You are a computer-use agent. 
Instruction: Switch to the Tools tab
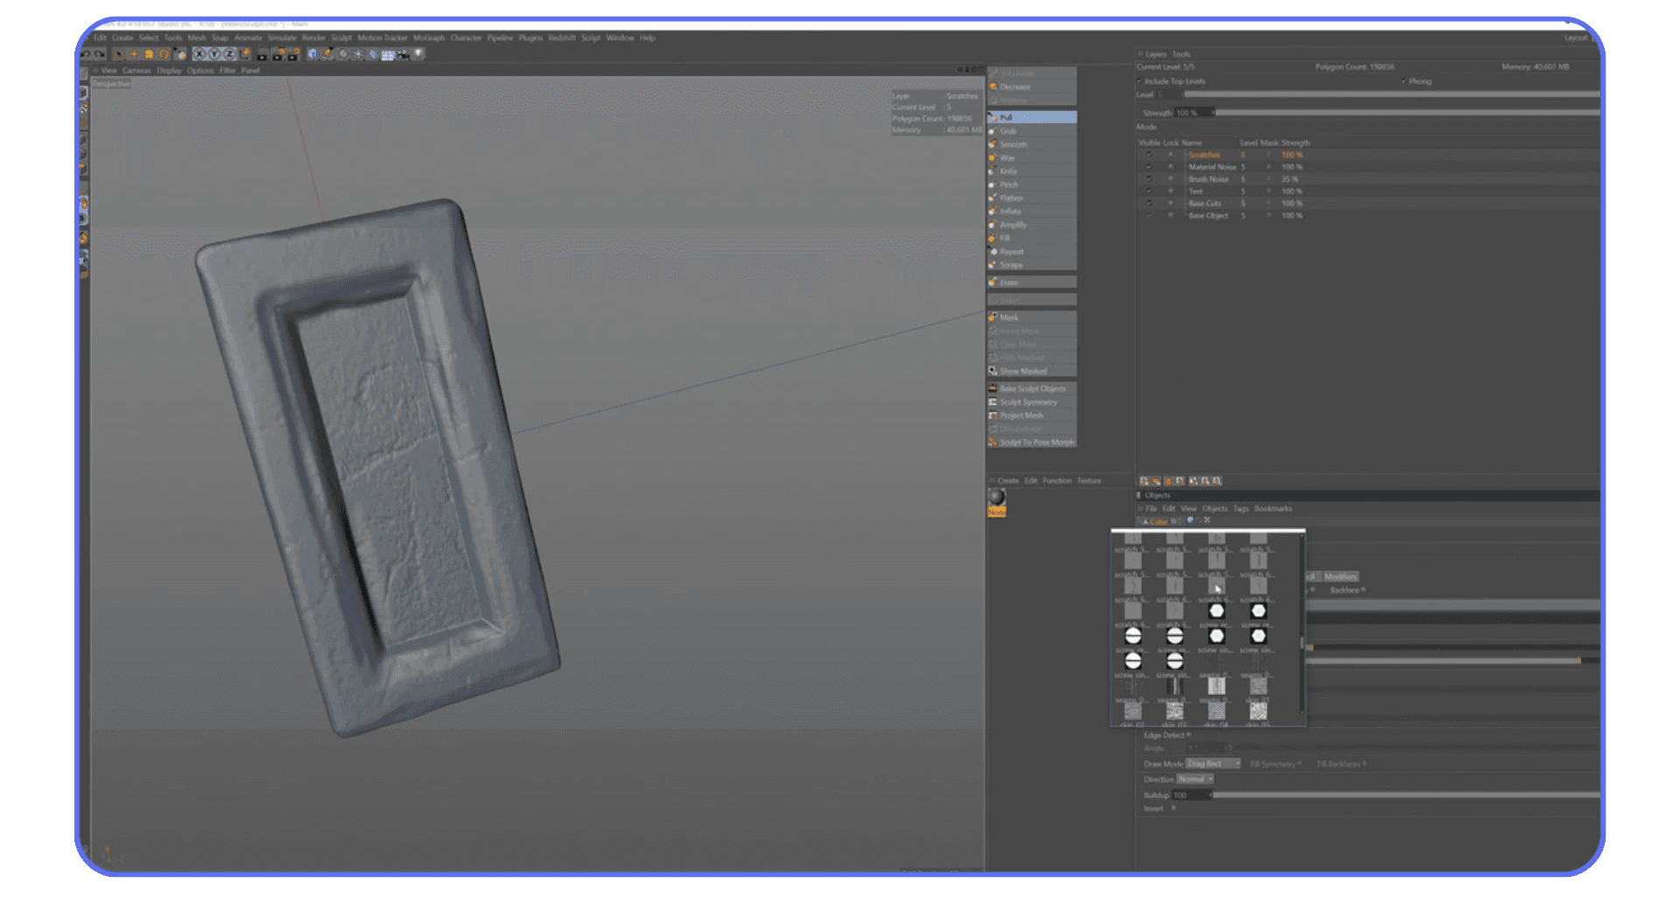click(x=1180, y=53)
